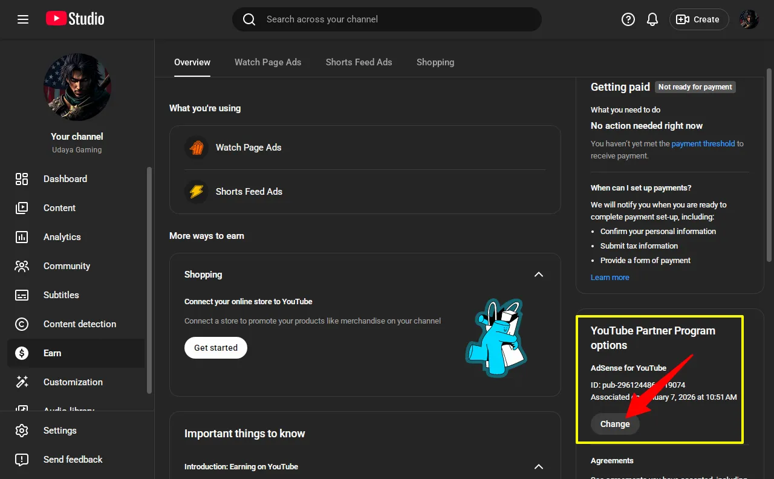
Task: Click the Content sidebar icon
Action: (22, 208)
